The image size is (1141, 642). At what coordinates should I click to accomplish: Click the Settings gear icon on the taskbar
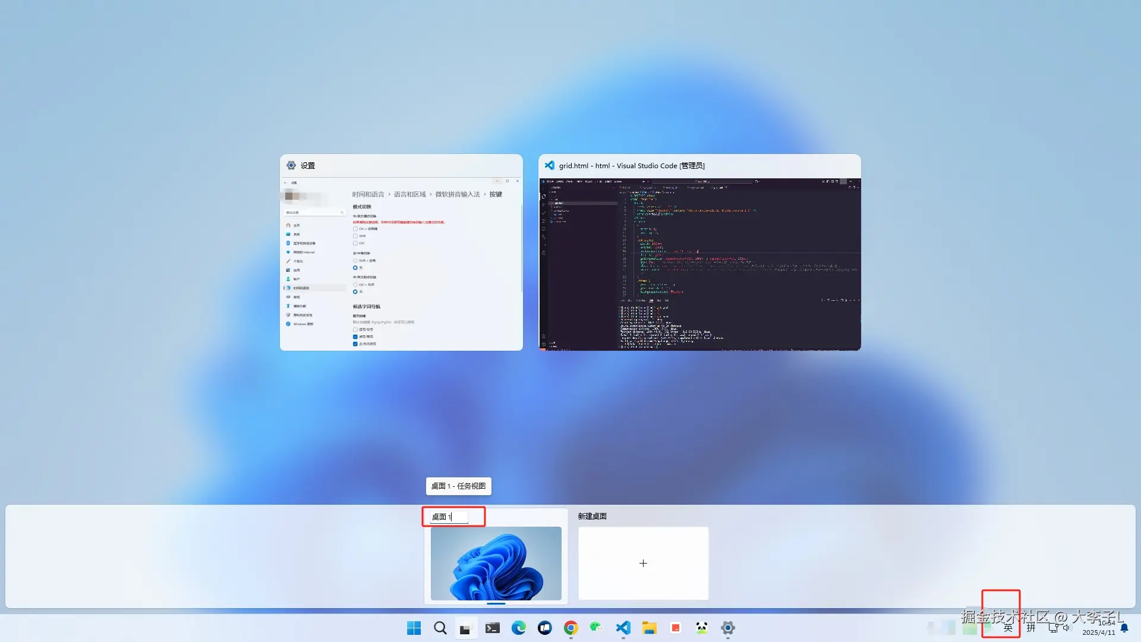(x=727, y=628)
